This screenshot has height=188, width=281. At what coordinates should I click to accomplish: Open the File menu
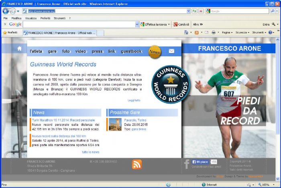tap(5, 18)
